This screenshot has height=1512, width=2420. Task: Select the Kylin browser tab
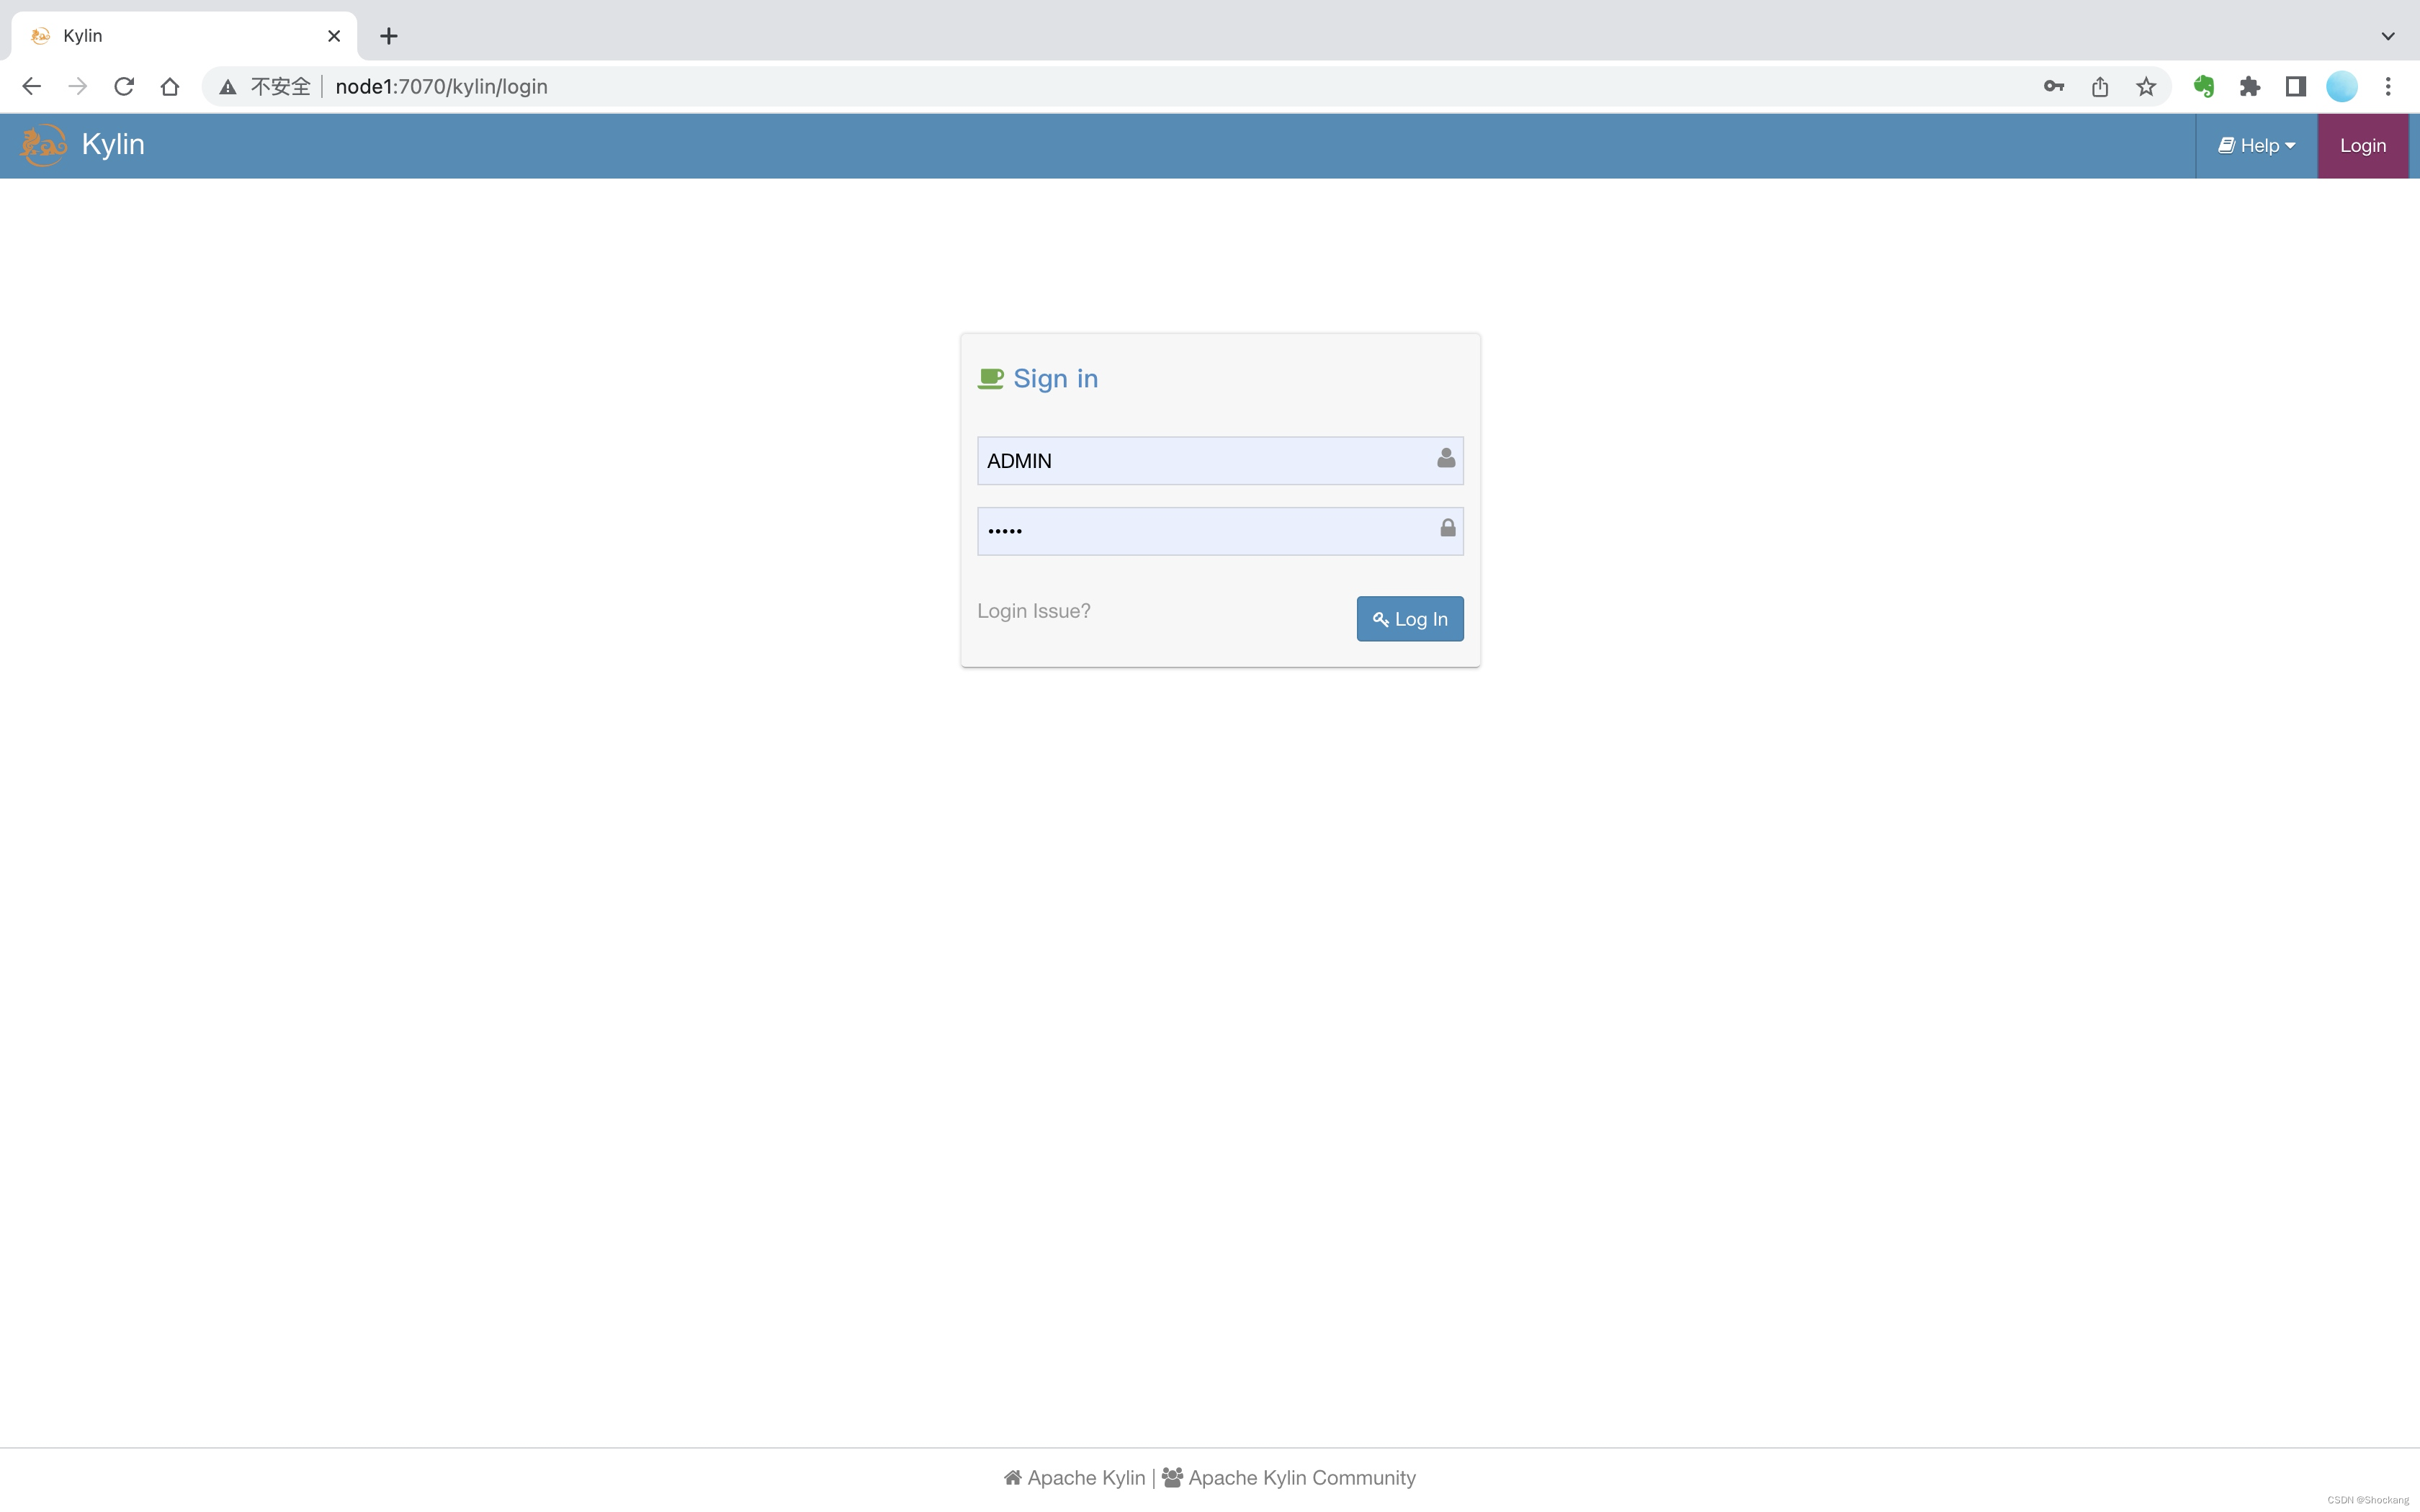pos(184,36)
